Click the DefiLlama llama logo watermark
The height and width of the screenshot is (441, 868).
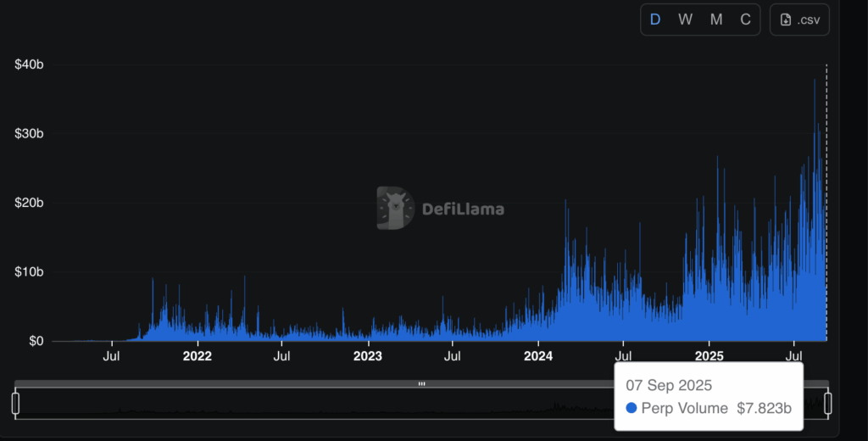(395, 208)
